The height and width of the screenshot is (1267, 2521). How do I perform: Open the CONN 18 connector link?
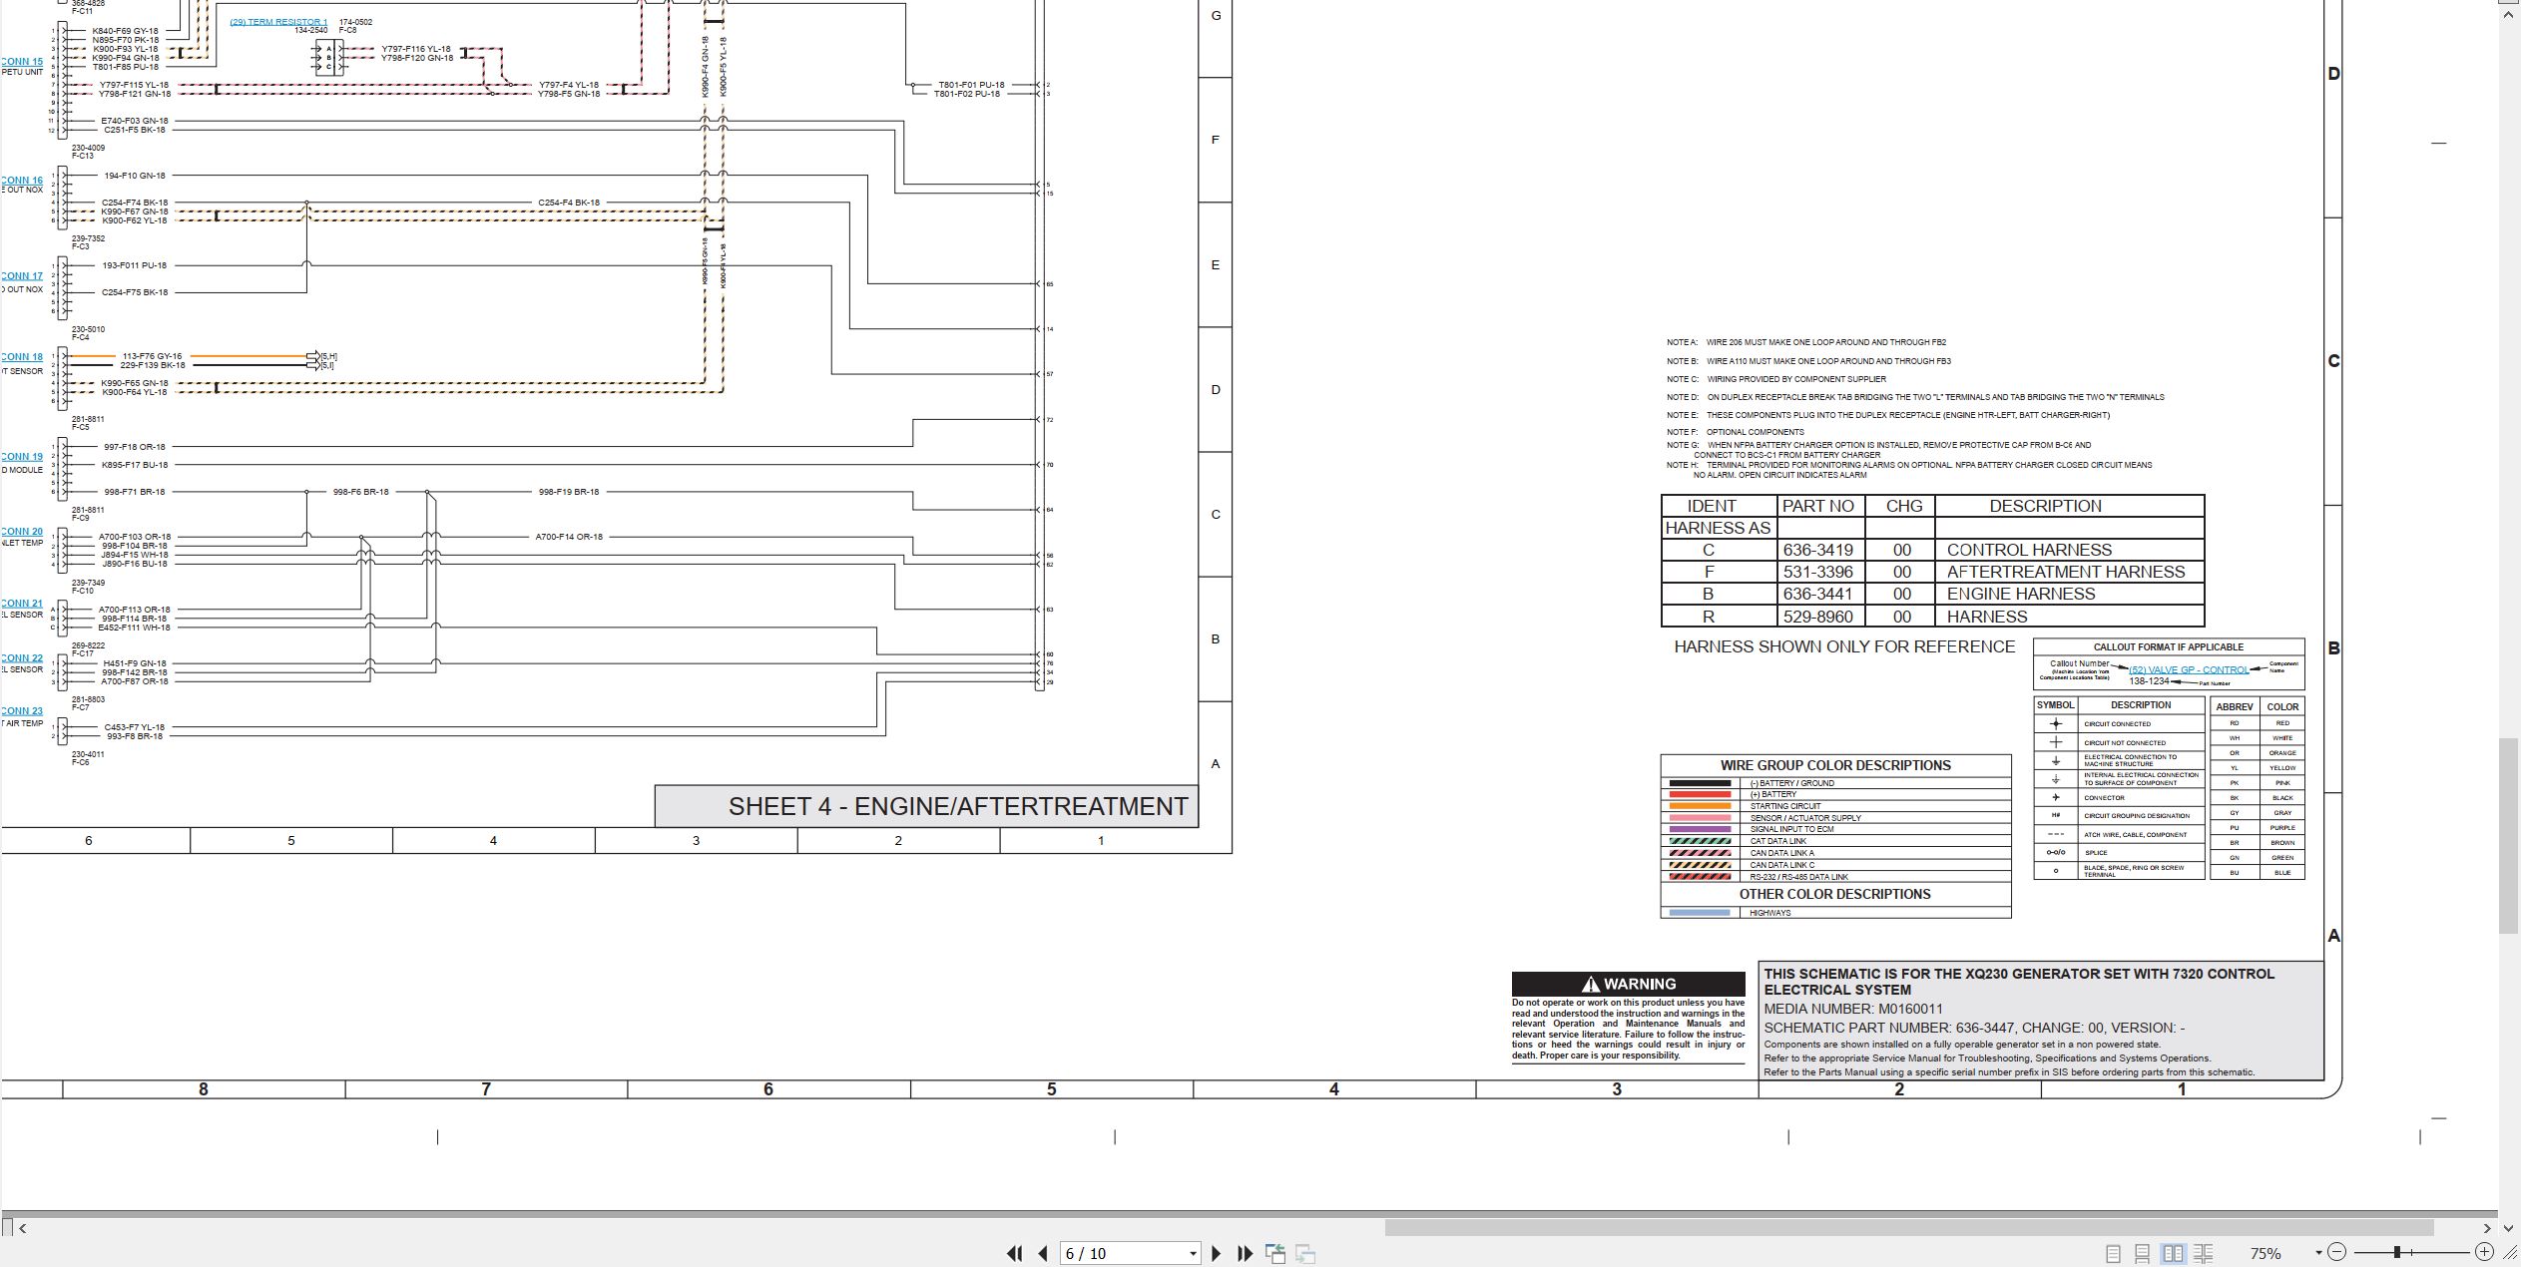pos(22,357)
